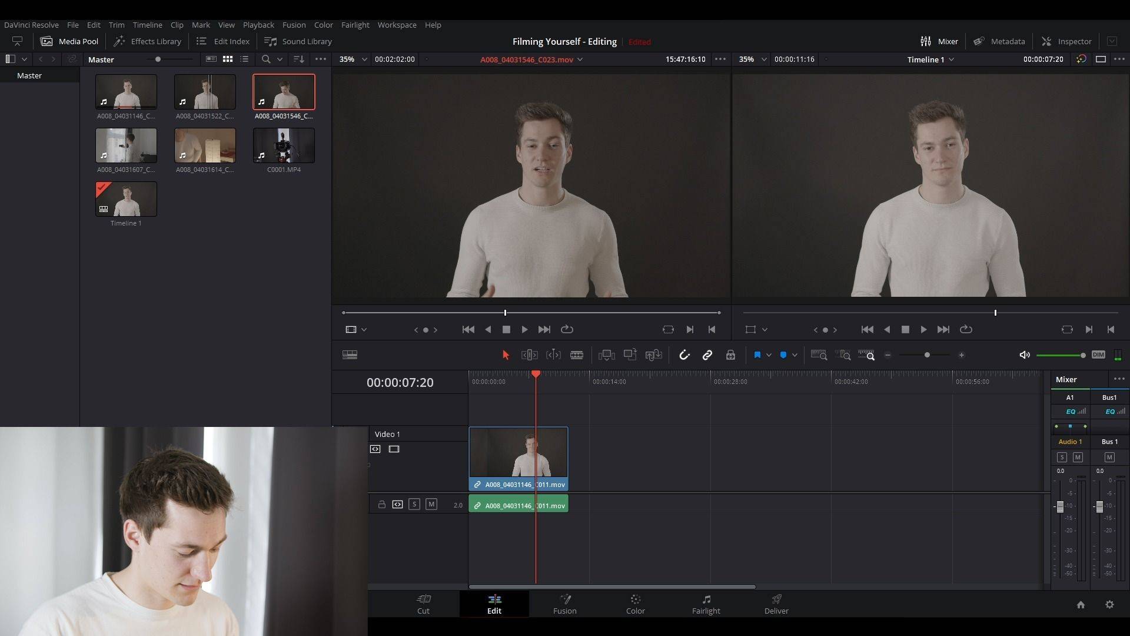Mute the Audio 1 track
This screenshot has width=1130, height=636.
point(431,505)
